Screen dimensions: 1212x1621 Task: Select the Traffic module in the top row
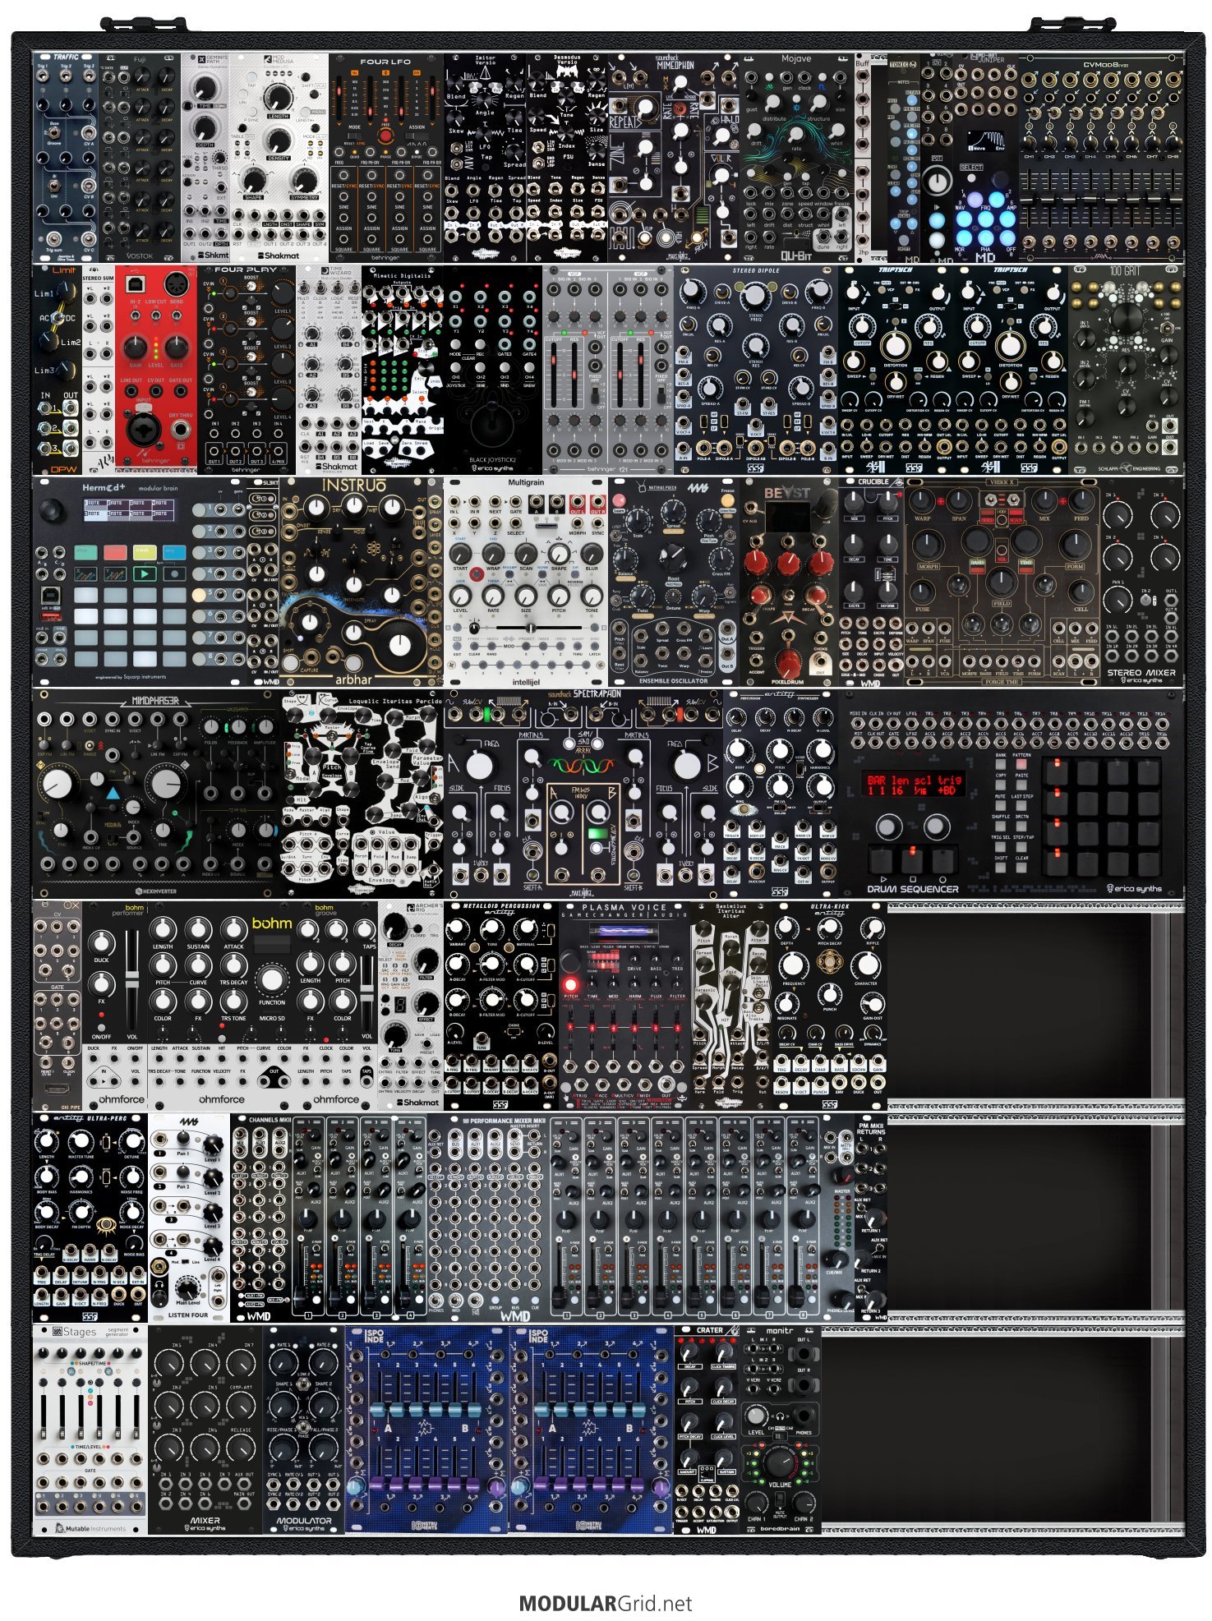(x=66, y=158)
